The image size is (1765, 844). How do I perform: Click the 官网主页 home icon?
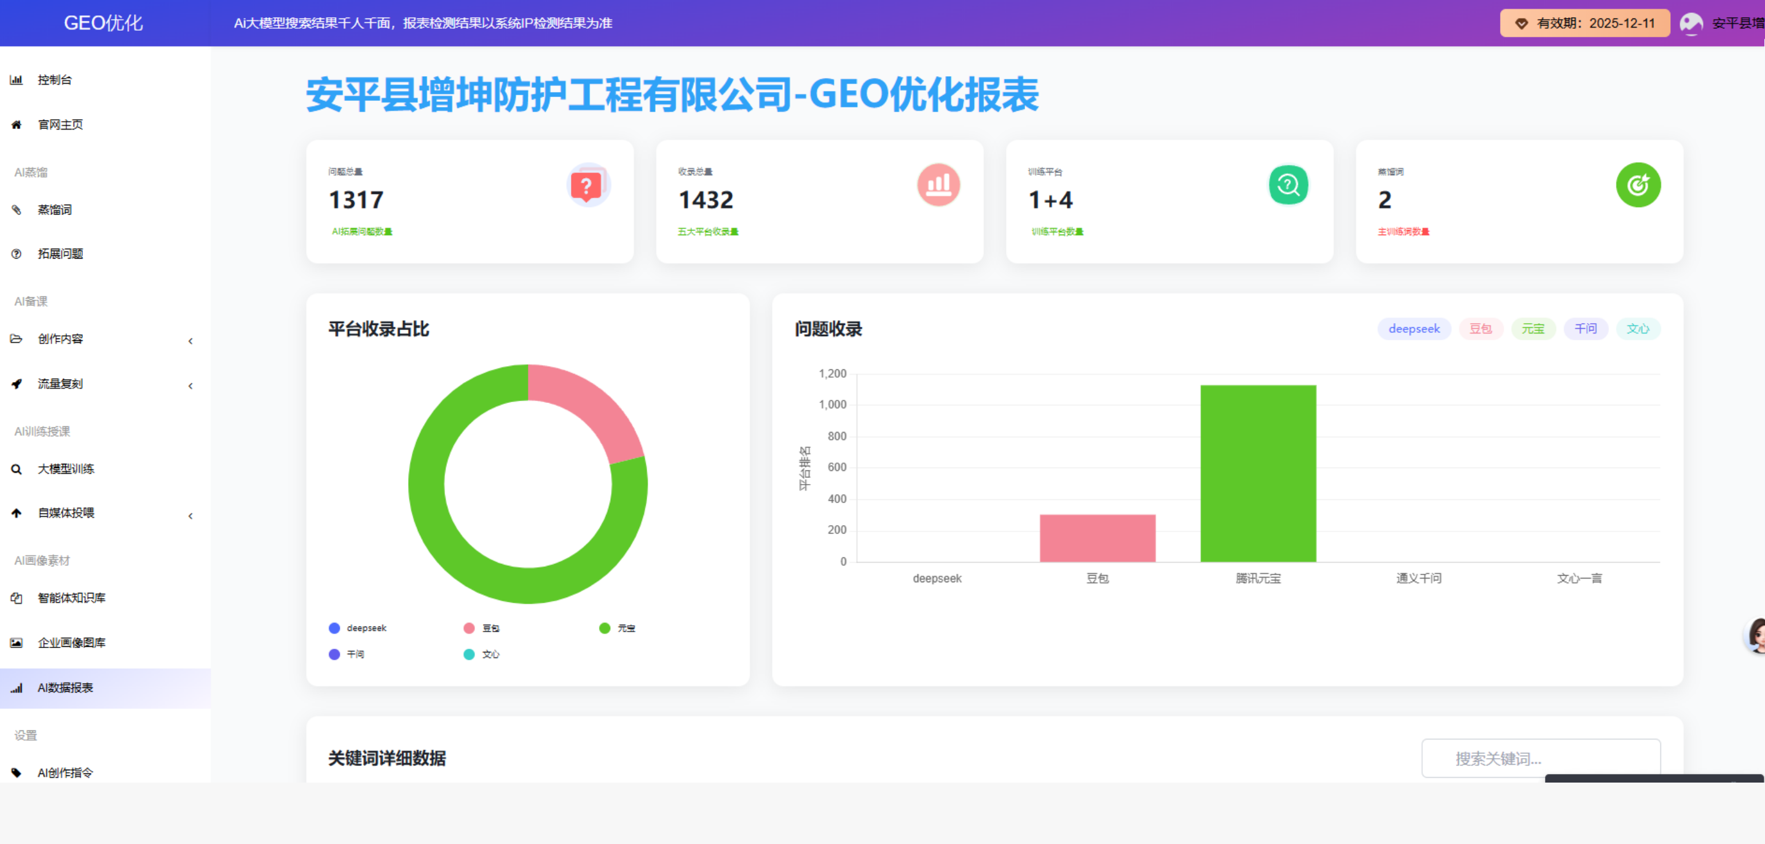click(16, 125)
